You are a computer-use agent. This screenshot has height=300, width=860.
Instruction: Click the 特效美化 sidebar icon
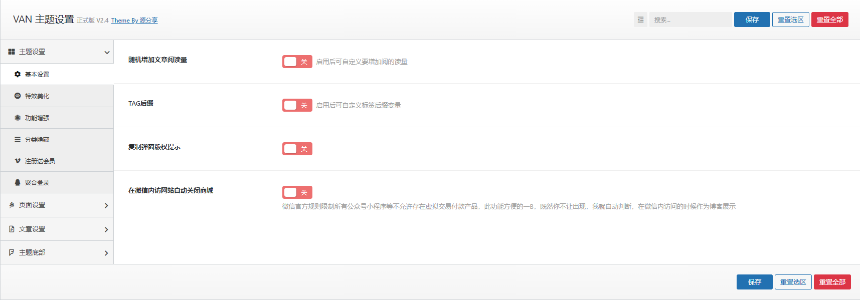point(18,96)
